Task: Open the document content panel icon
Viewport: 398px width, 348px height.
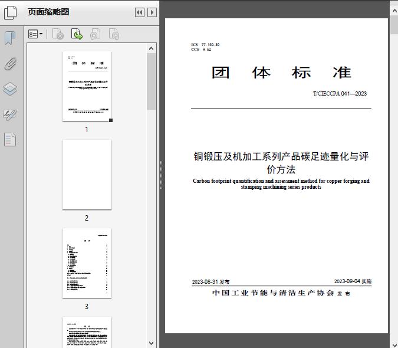Action: [x=10, y=140]
